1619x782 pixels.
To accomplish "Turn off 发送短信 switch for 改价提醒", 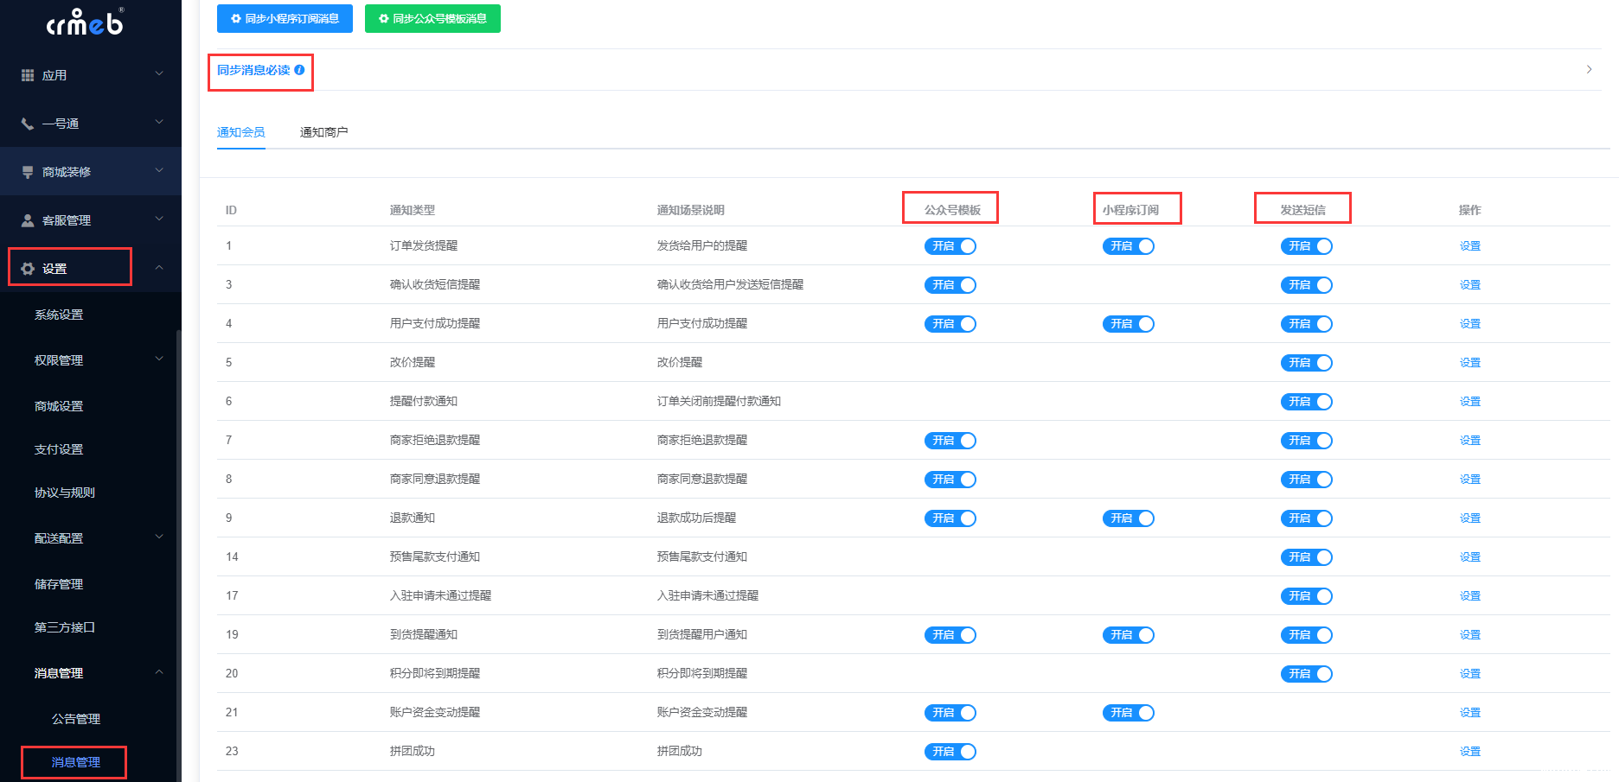I will [x=1306, y=363].
